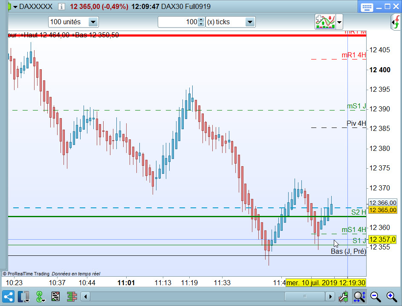The height and width of the screenshot is (306, 402).
Task: Click the yellow 12 357,0 cursor price tag
Action: (x=383, y=240)
